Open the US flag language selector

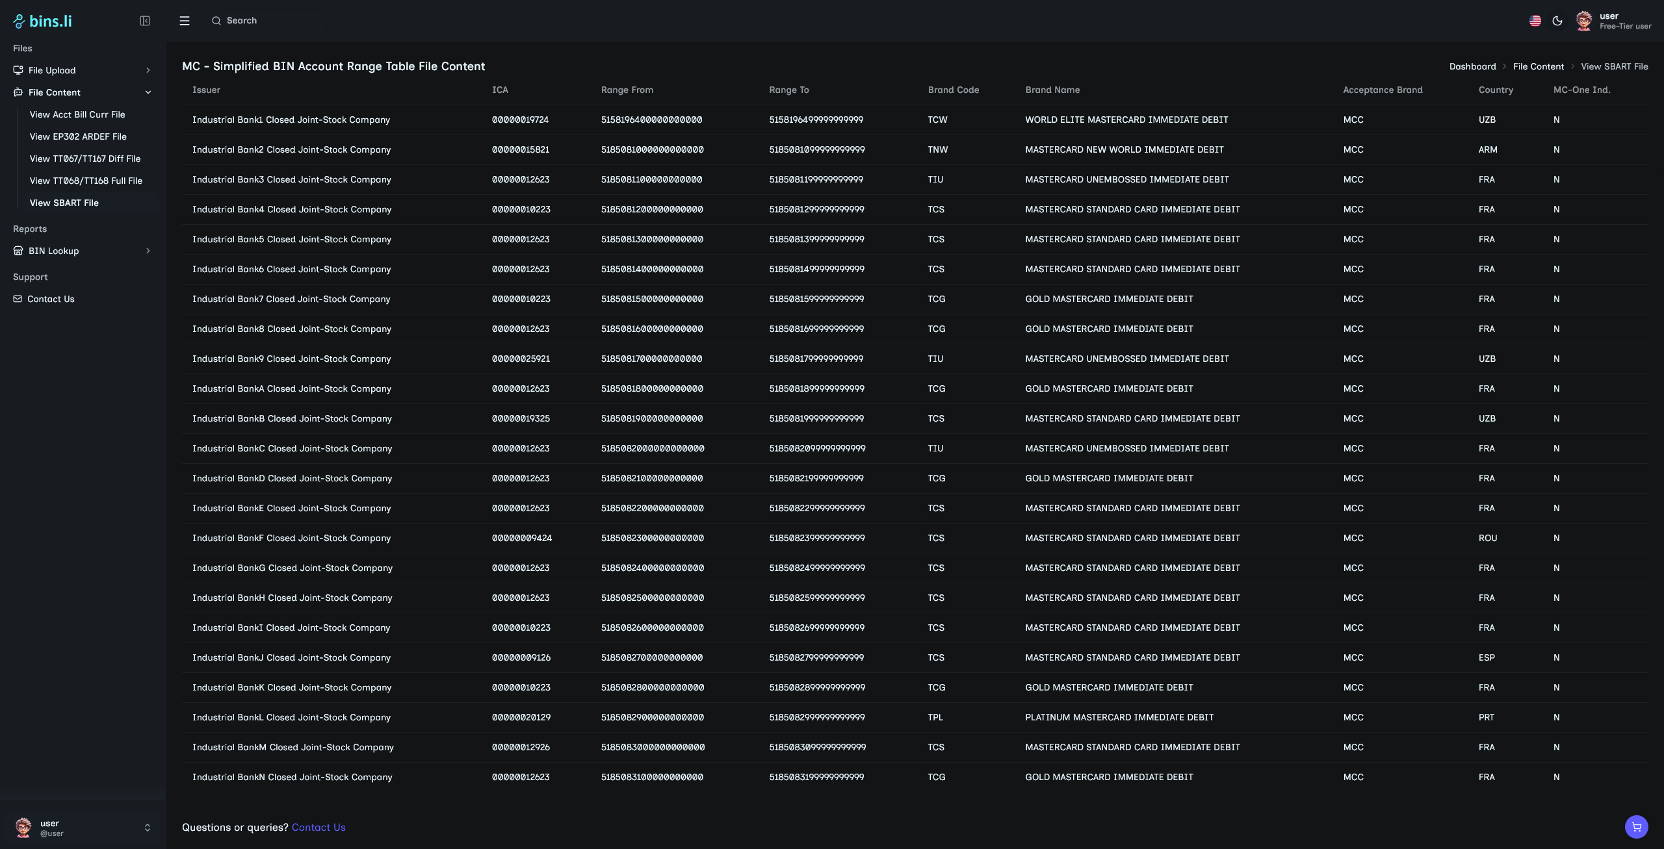pos(1535,21)
